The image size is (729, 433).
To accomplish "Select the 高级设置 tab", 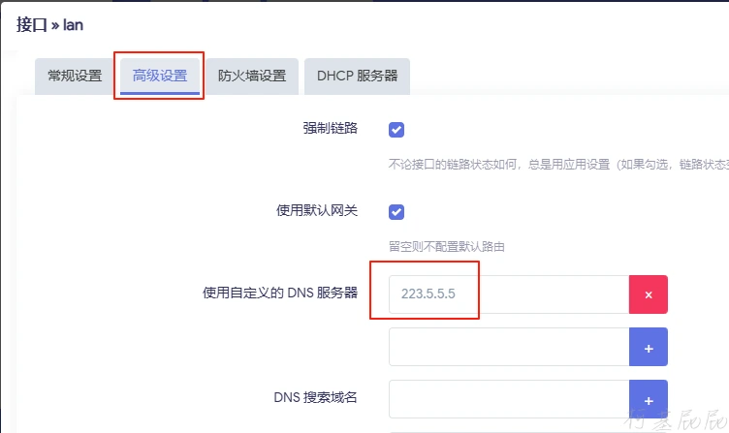I will coord(160,76).
